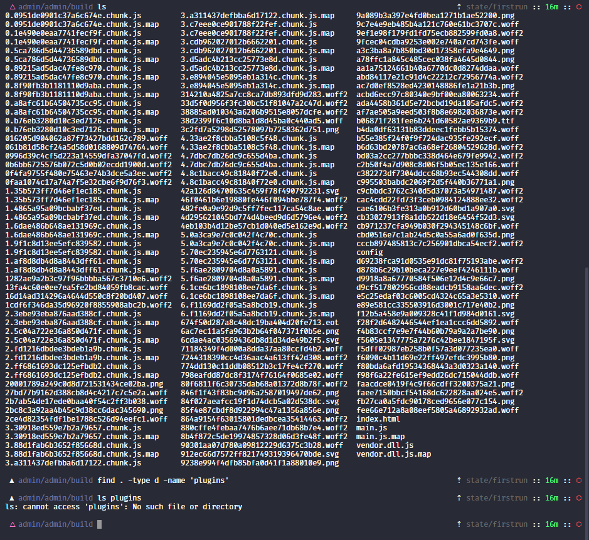The width and height of the screenshot is (589, 540).
Task: Click the file 'c995503babdc2069f2d5f440b36771a1.png'
Action: pos(435,182)
